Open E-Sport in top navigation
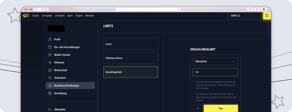Image resolution: width=292 pixels, height=112 pixels. [x=79, y=16]
